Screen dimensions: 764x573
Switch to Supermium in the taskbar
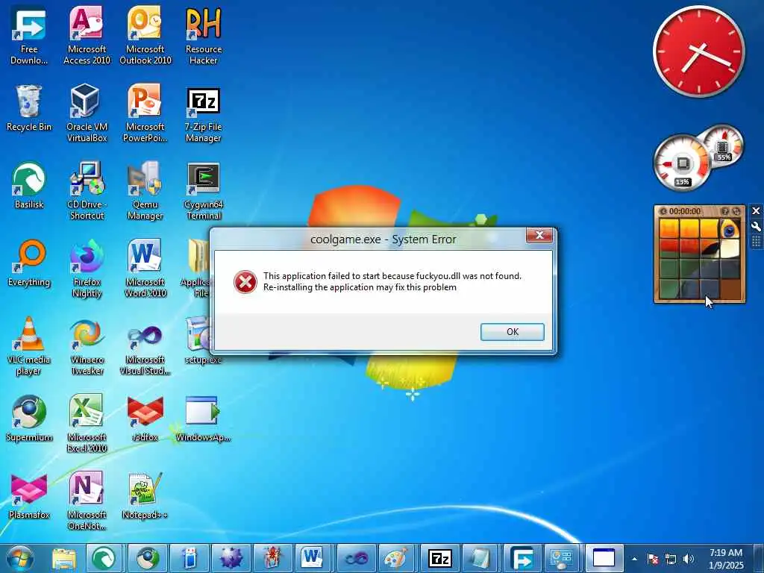point(147,558)
